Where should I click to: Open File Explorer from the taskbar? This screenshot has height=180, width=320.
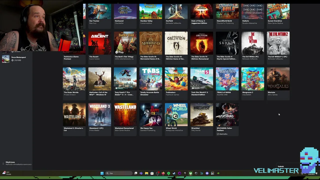(x=146, y=173)
